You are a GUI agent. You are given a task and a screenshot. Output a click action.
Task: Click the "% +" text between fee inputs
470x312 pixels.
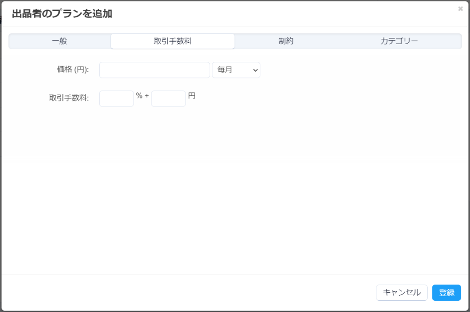pos(142,96)
